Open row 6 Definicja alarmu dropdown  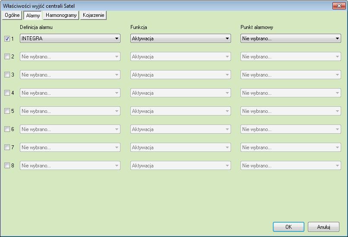70,129
